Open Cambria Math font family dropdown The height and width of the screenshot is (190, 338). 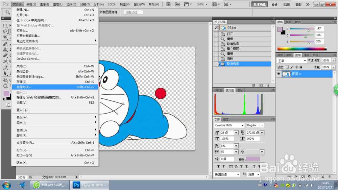(x=242, y=125)
